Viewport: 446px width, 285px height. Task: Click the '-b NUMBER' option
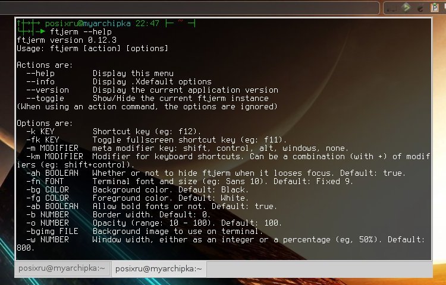click(x=48, y=214)
